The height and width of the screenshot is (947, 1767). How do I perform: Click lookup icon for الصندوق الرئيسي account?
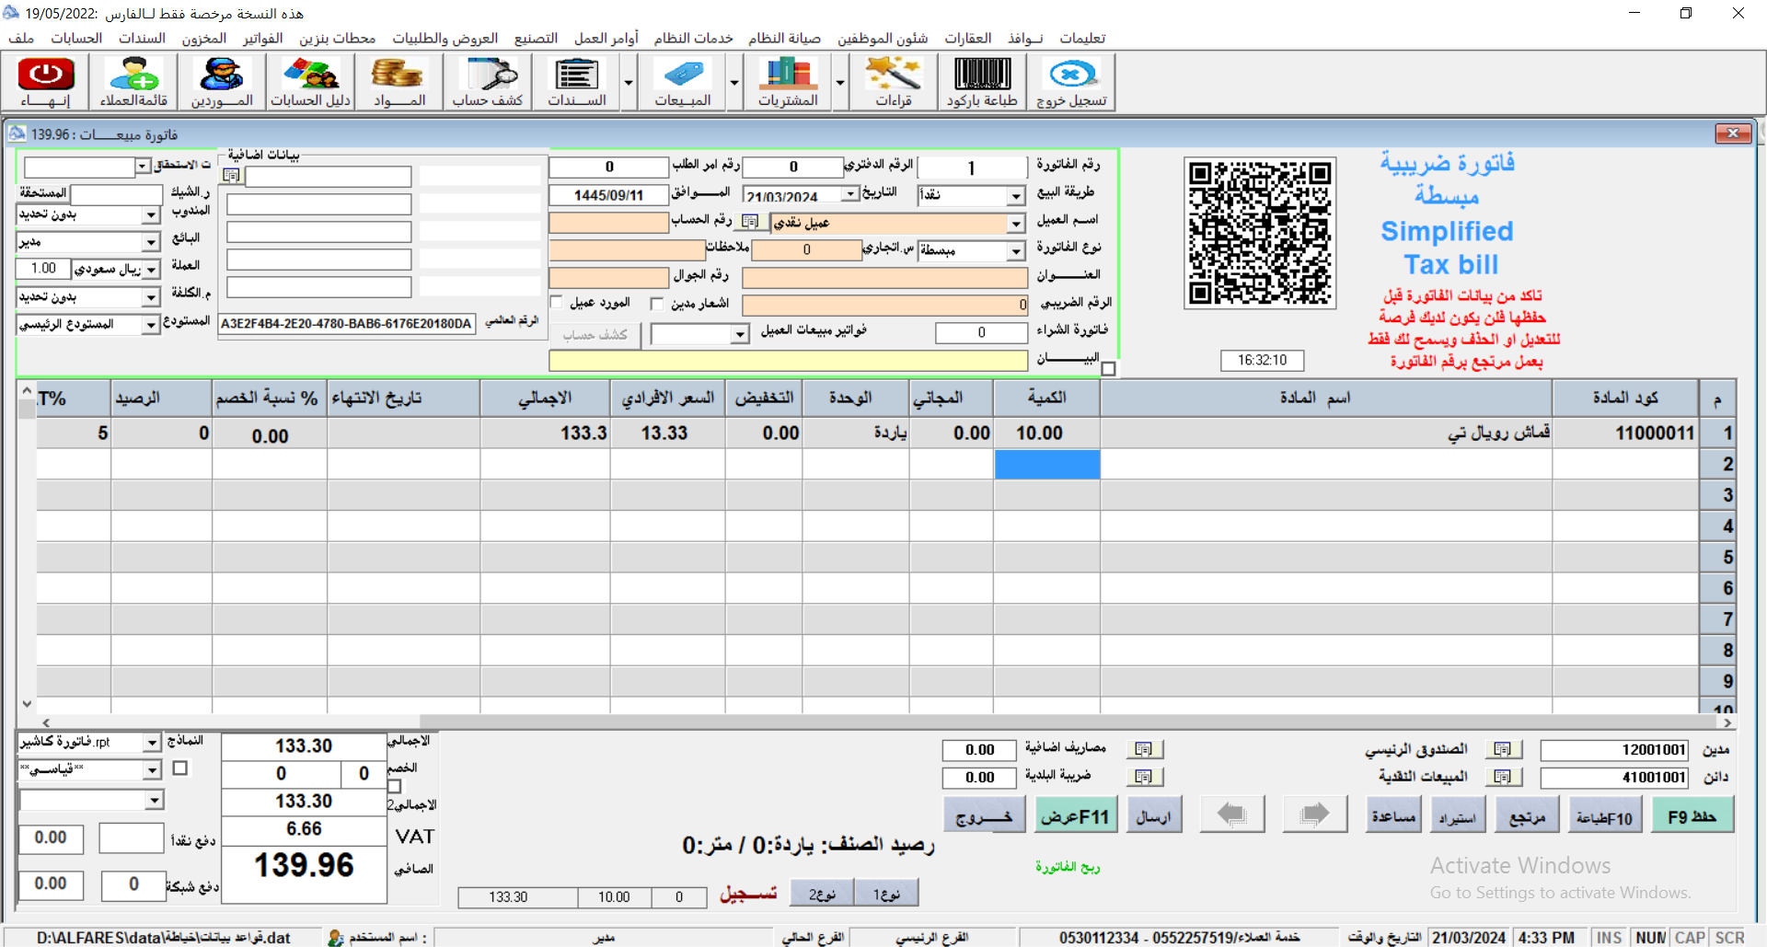[x=1503, y=749]
